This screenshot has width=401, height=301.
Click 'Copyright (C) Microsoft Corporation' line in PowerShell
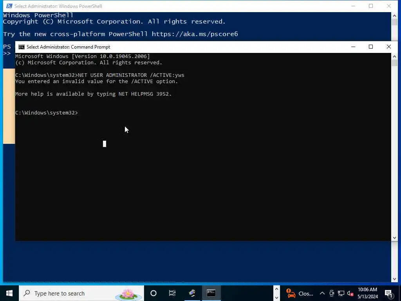tap(114, 22)
